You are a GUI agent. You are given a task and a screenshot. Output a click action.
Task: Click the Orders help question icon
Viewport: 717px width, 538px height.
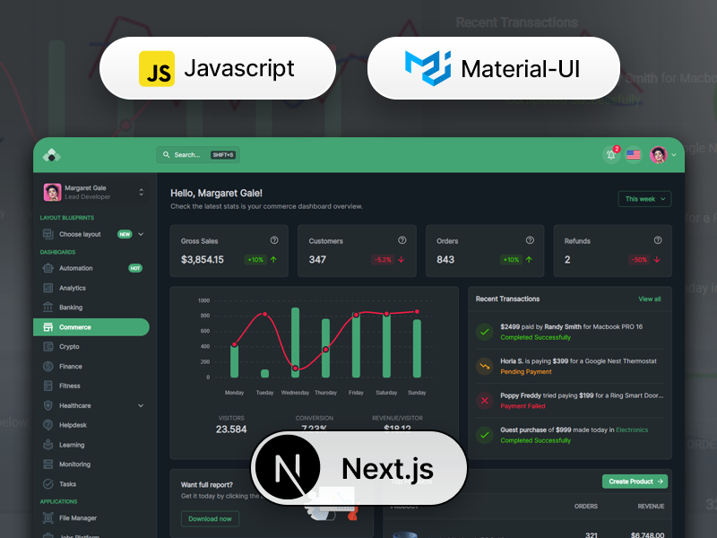(x=530, y=240)
